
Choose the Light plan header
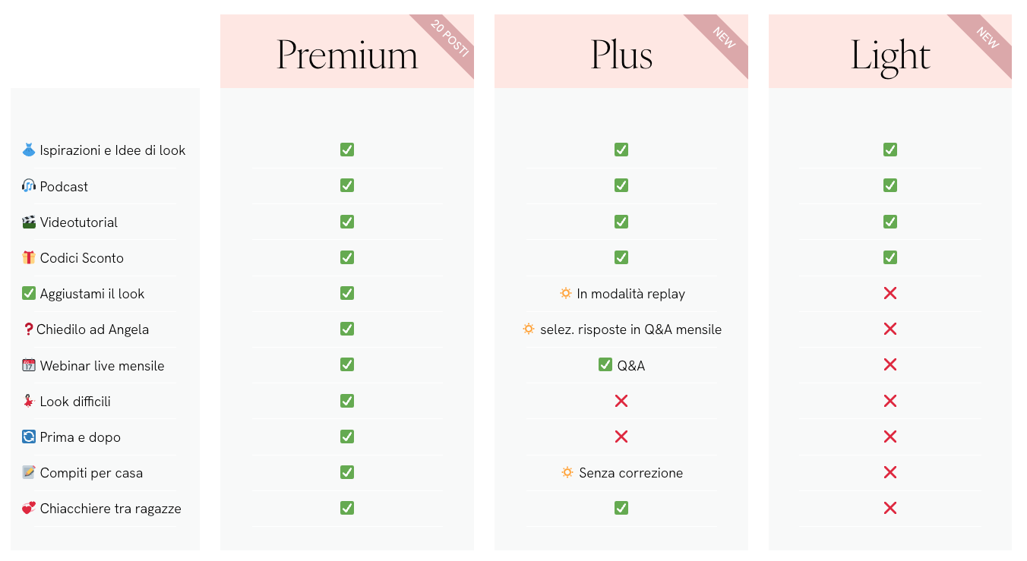(890, 55)
